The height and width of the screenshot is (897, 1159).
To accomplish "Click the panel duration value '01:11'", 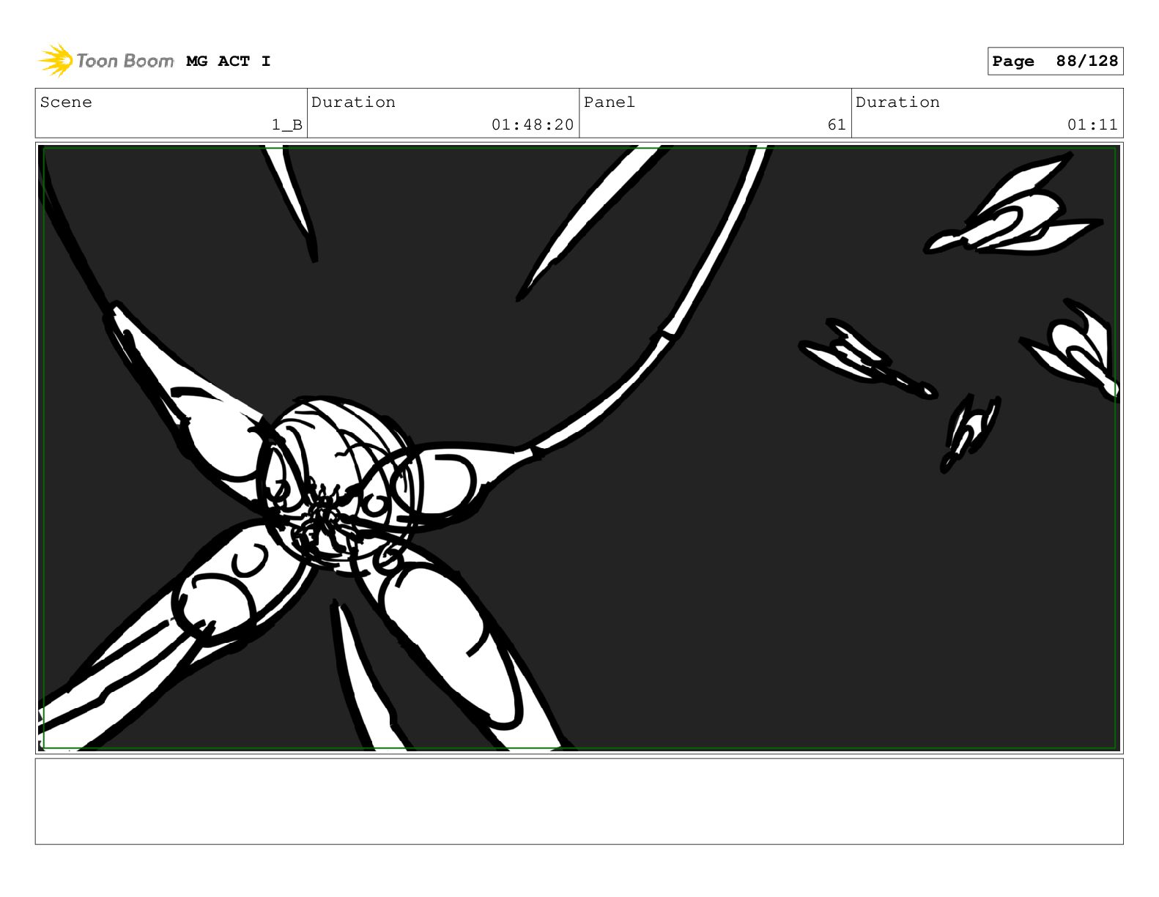I will pyautogui.click(x=1092, y=125).
